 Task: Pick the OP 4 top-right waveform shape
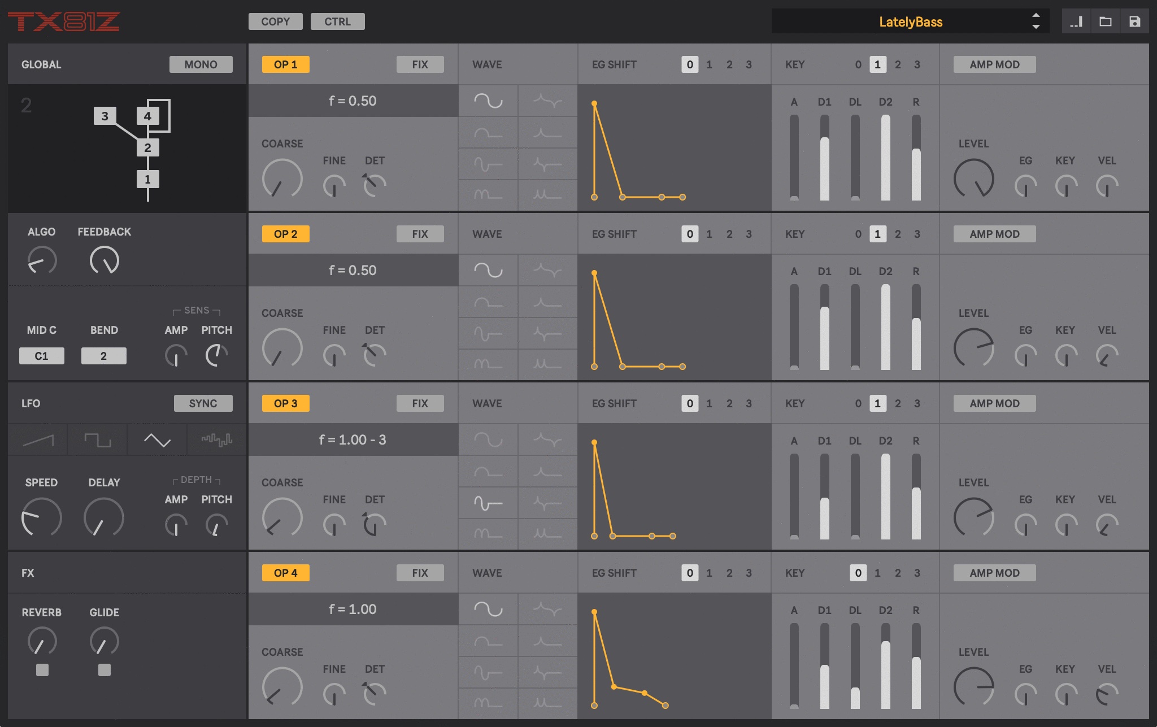click(x=547, y=609)
